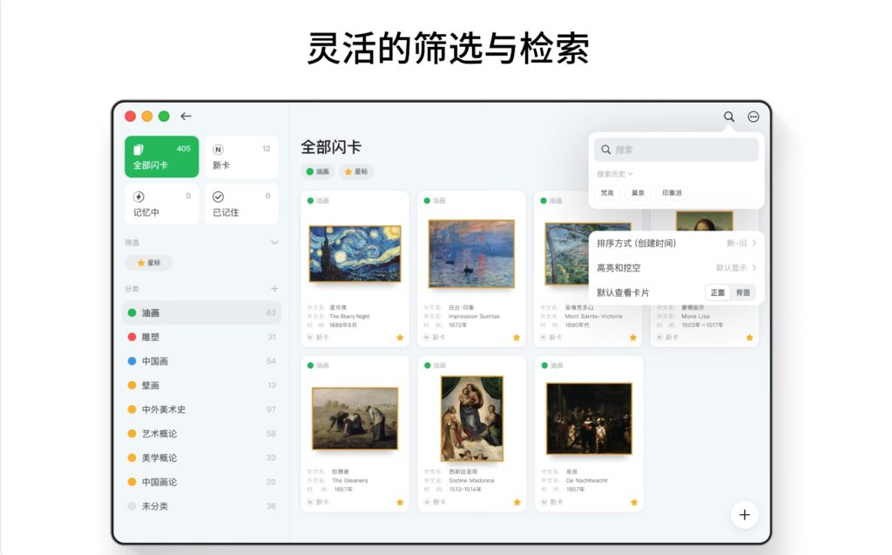Viewport: 892px width, 555px height.
Task: Click the 已记住 checkmark icon card
Action: [240, 202]
